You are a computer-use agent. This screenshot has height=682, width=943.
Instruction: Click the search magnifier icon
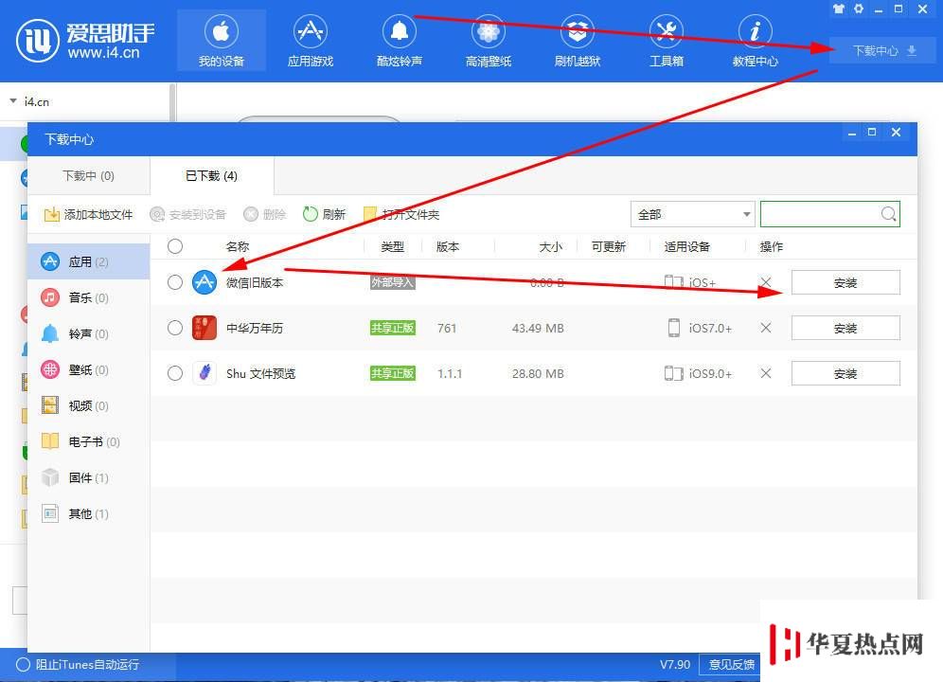[x=888, y=214]
